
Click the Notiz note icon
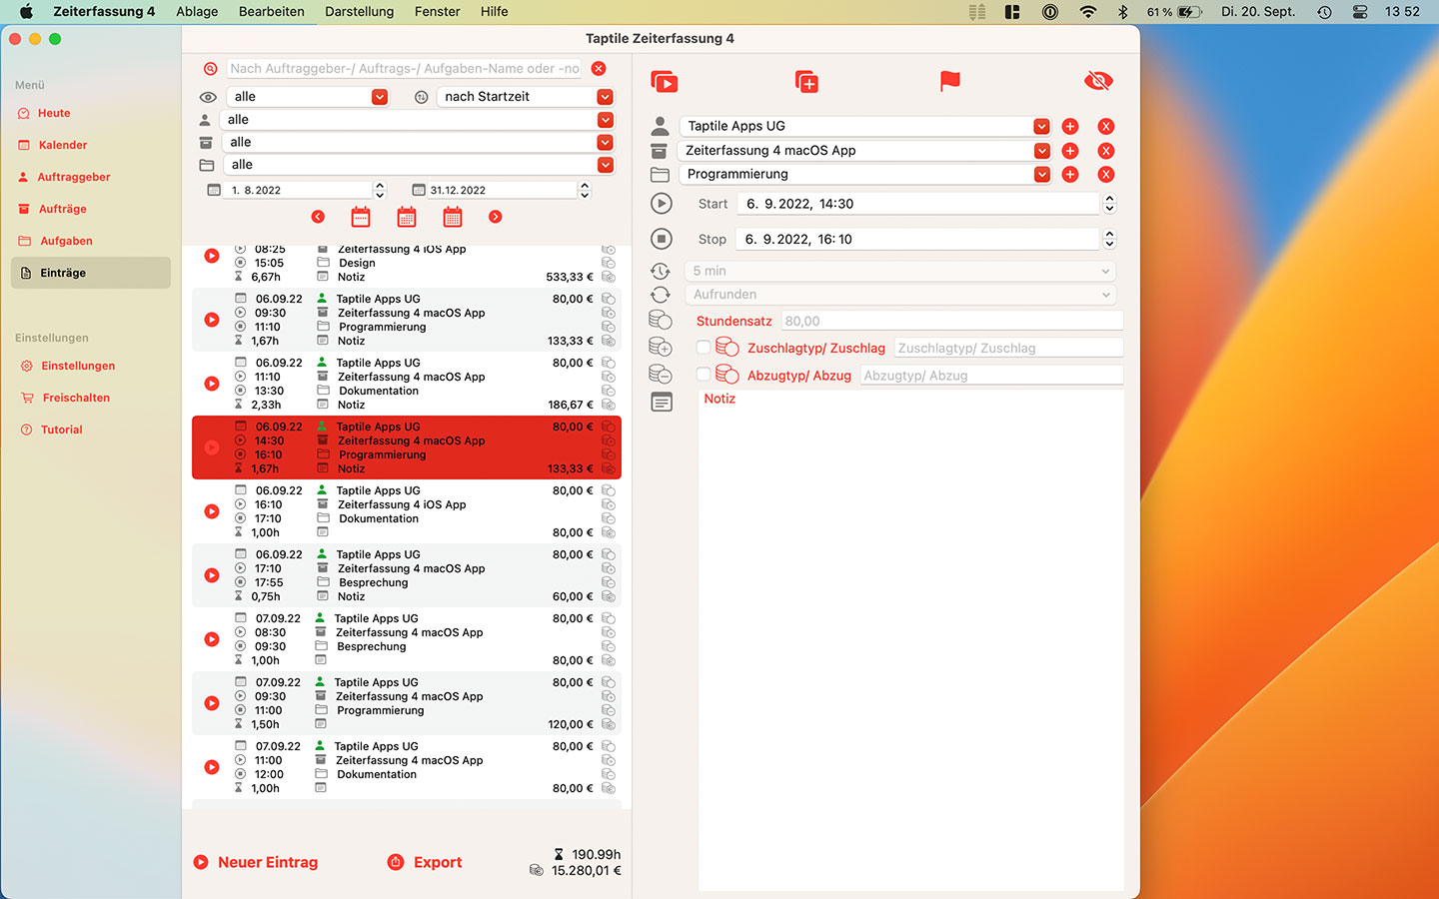tap(661, 402)
